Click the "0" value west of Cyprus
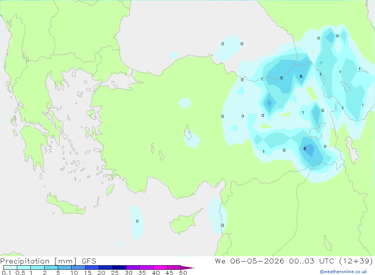 137,221
